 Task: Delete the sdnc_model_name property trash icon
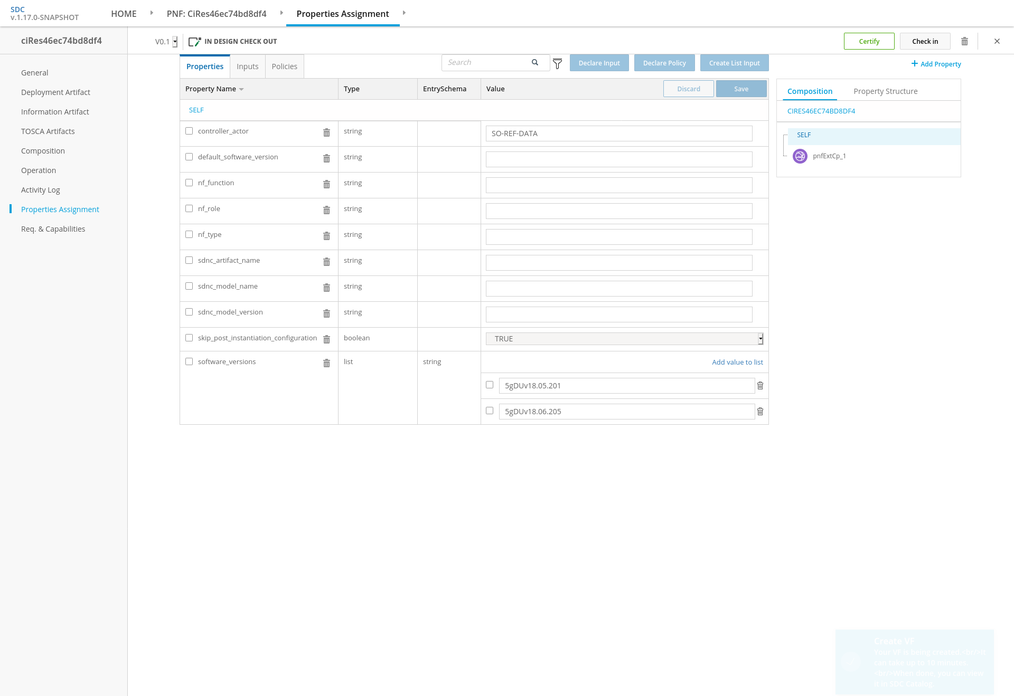click(326, 288)
